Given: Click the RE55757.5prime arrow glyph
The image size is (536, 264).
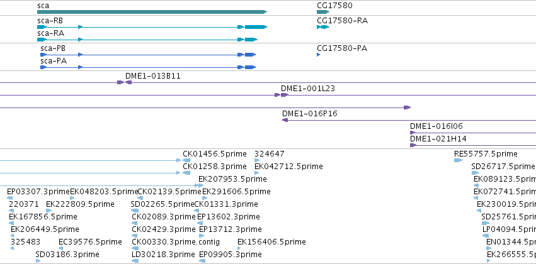Looking at the screenshot, I should point(458,160).
